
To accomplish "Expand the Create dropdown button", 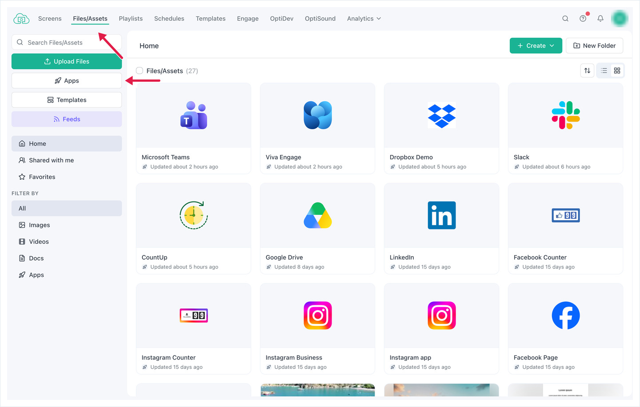I will click(x=536, y=46).
